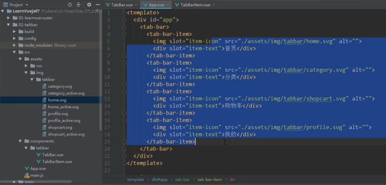
Task: Select home.svg file in tree
Action: point(57,100)
